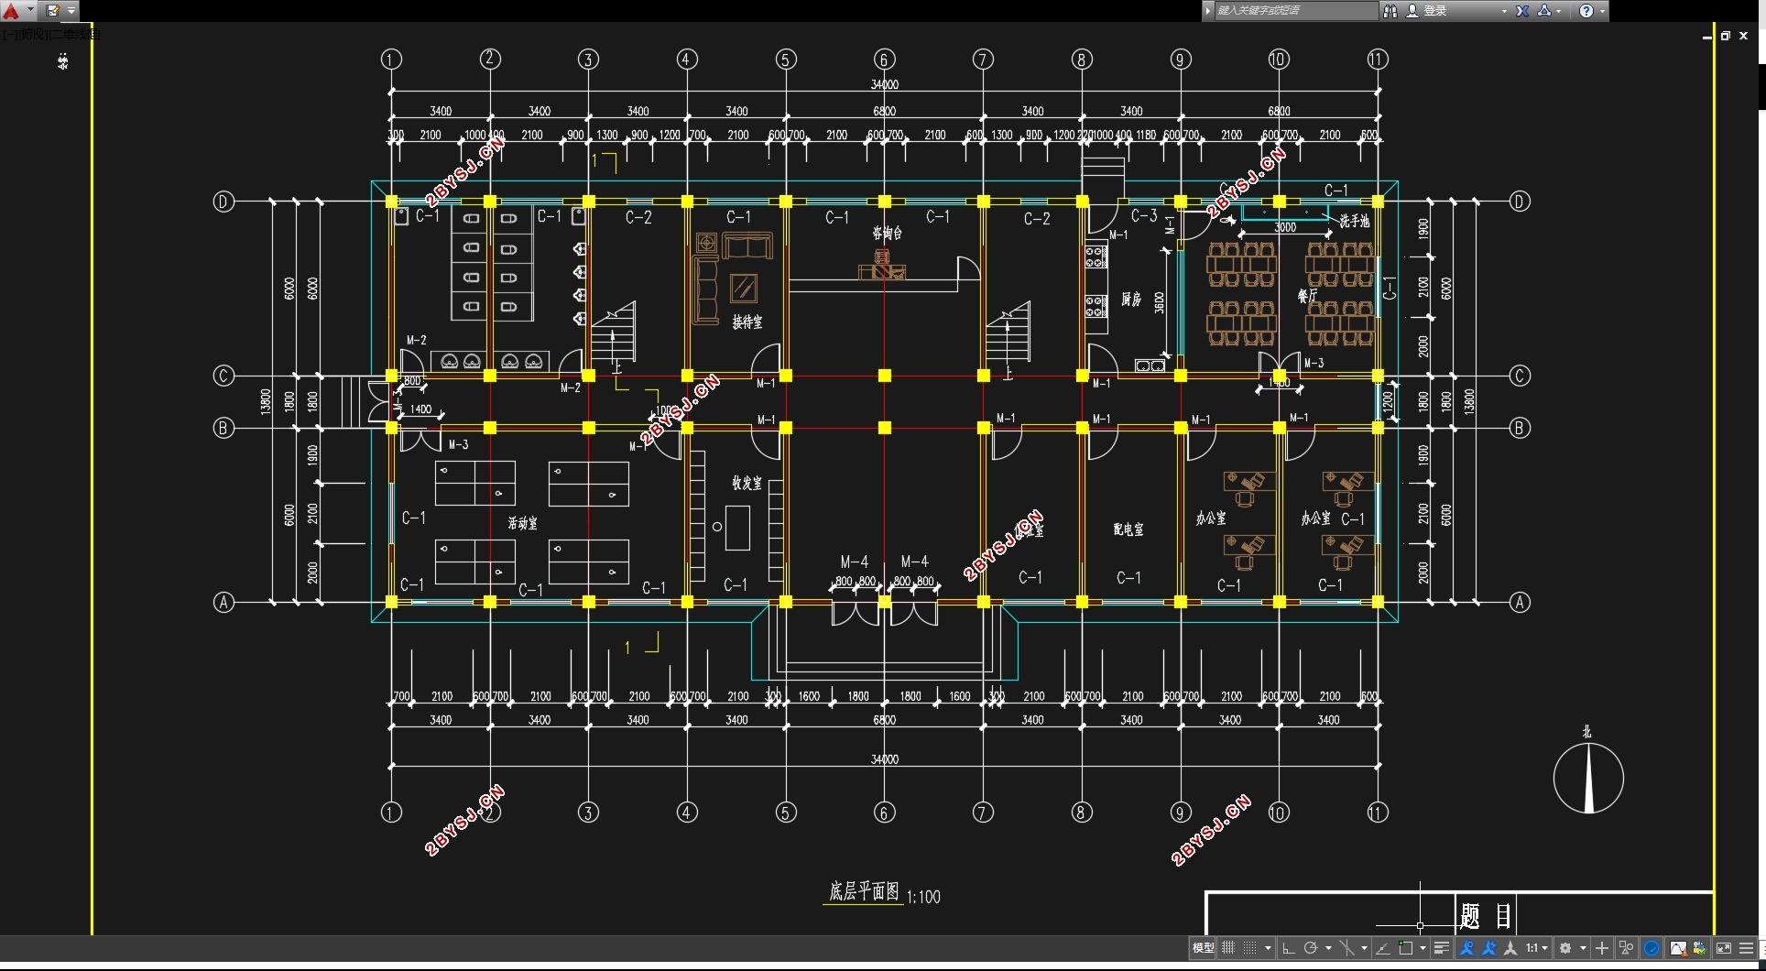Toggle snap mode dotted grid icon
The width and height of the screenshot is (1766, 971).
click(1249, 948)
